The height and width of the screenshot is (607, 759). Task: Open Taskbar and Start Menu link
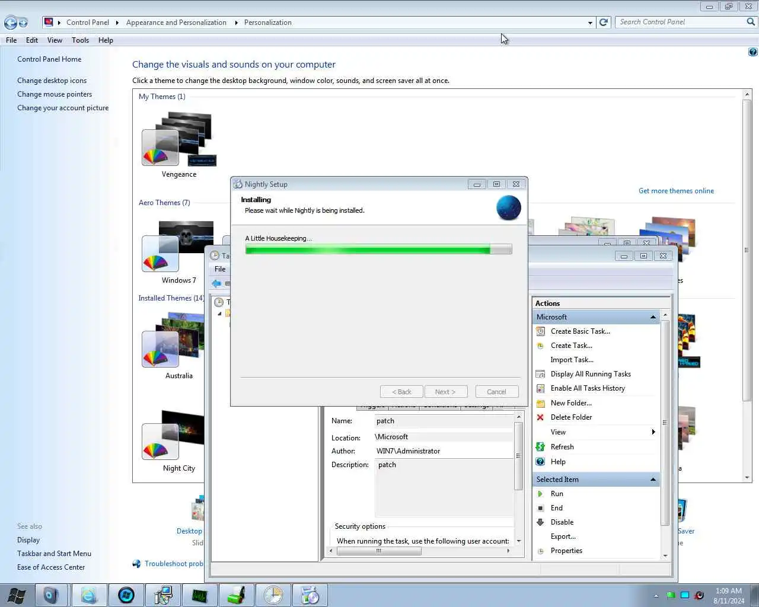pyautogui.click(x=54, y=554)
